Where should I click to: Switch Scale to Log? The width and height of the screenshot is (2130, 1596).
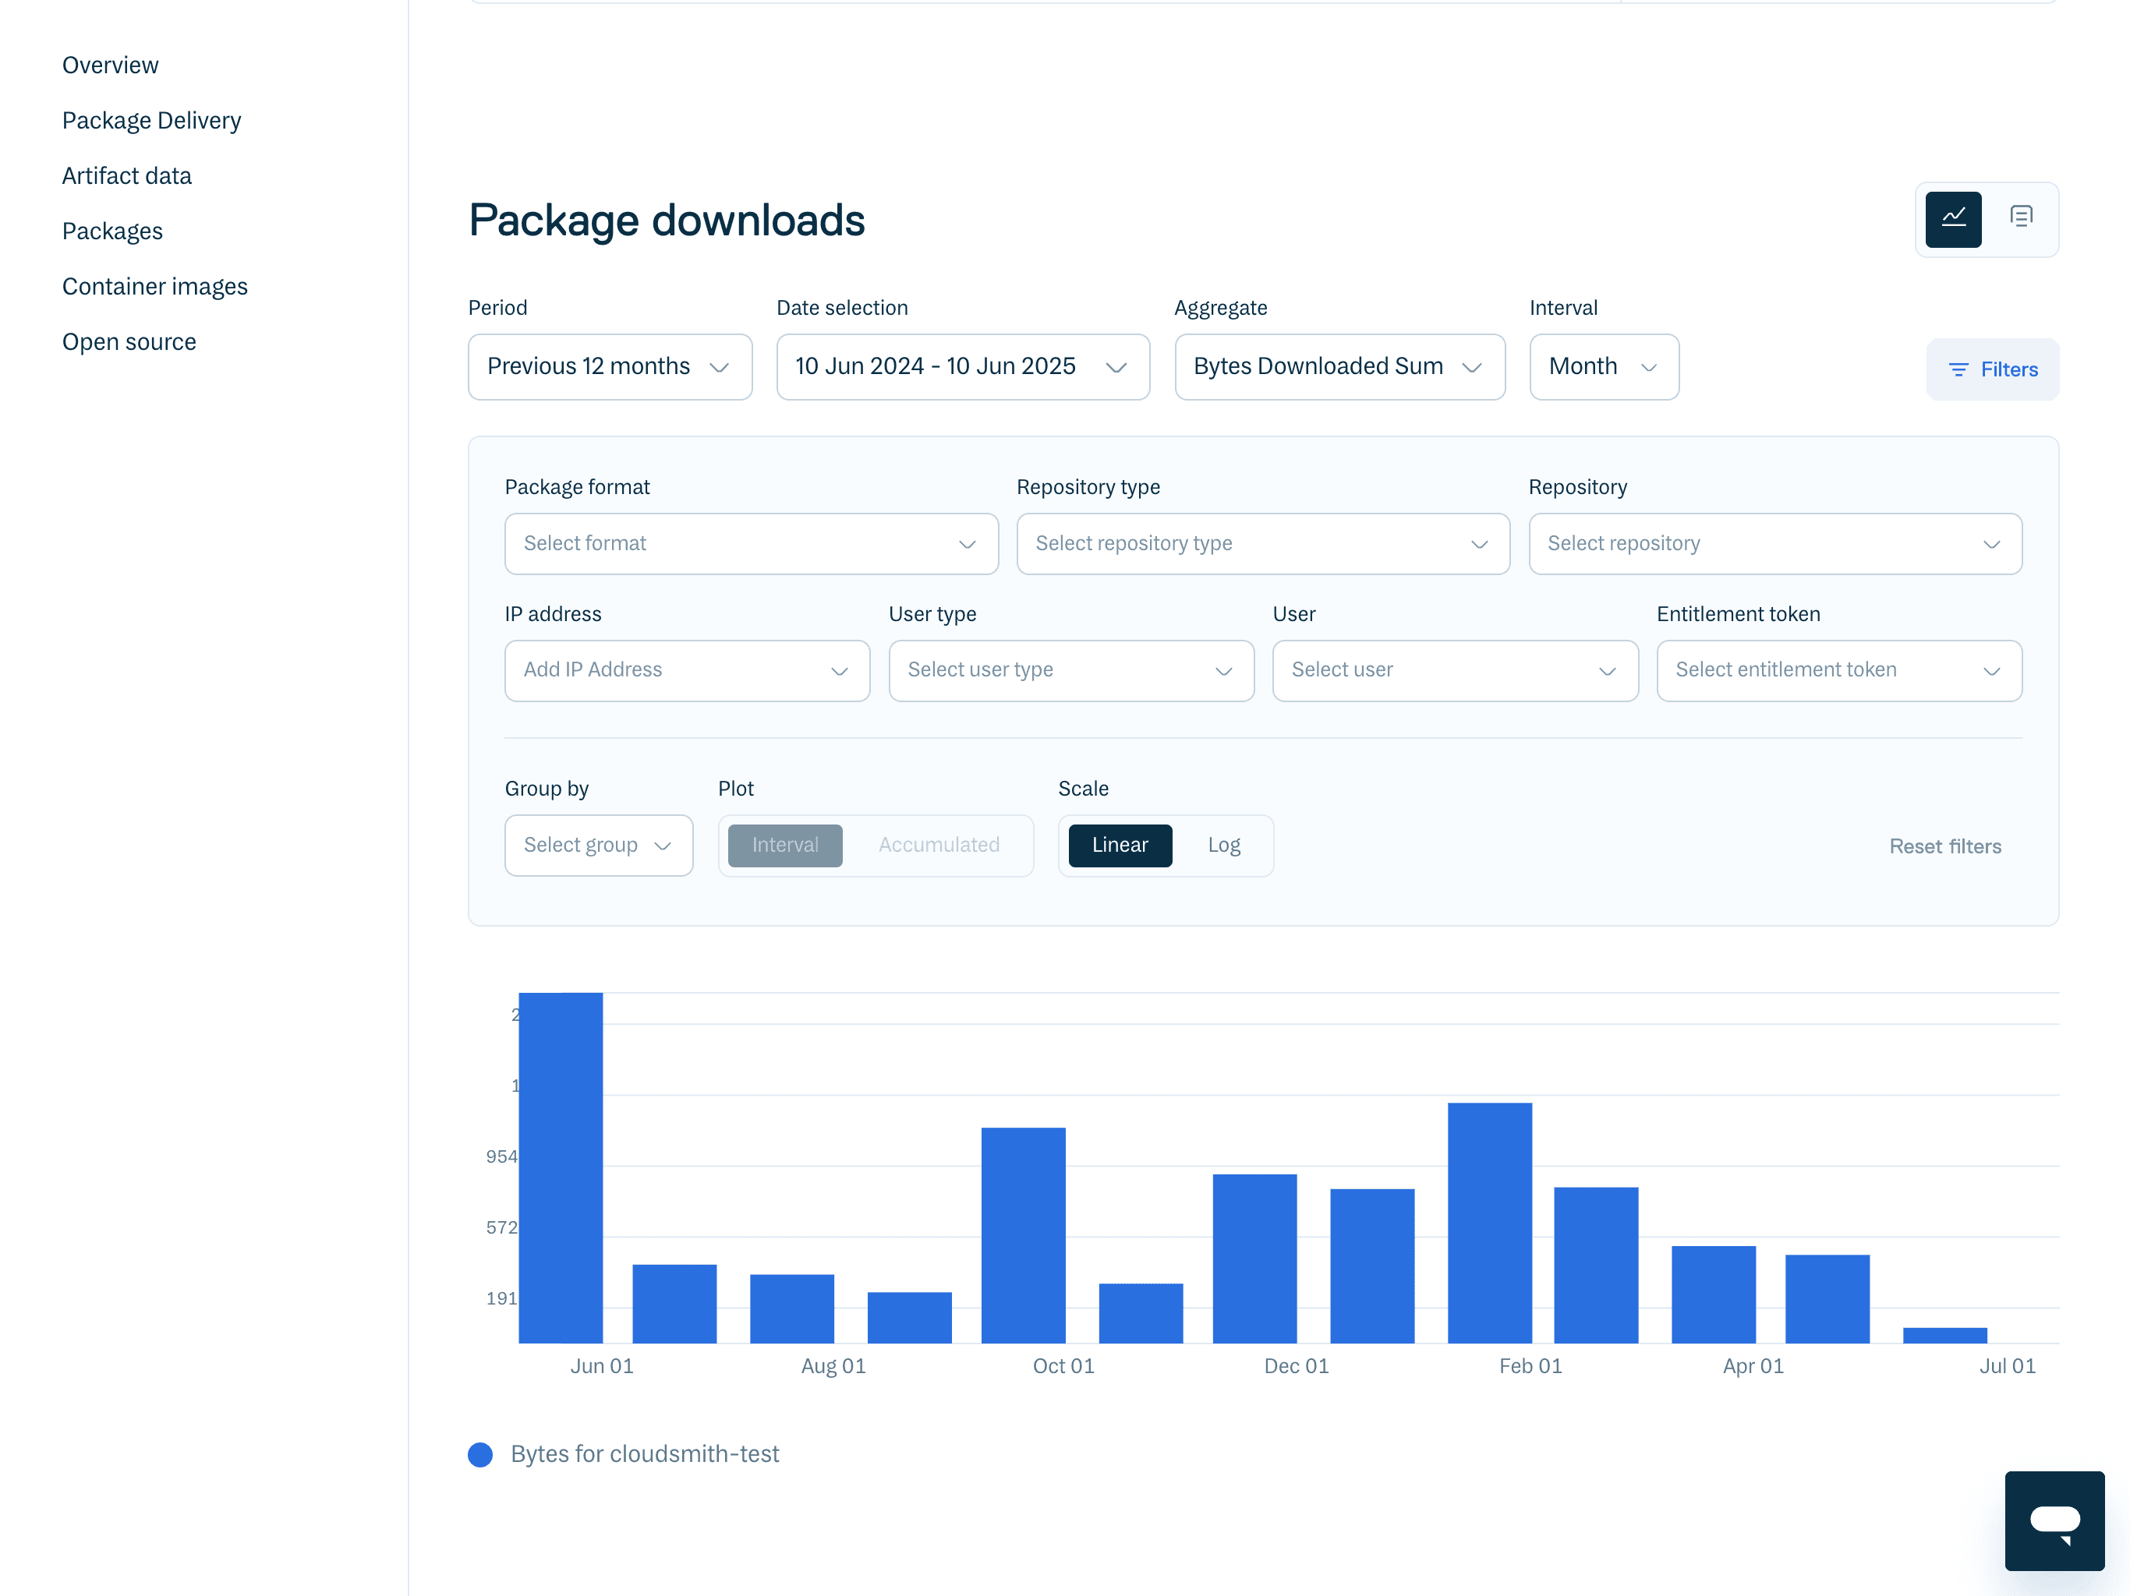point(1223,846)
